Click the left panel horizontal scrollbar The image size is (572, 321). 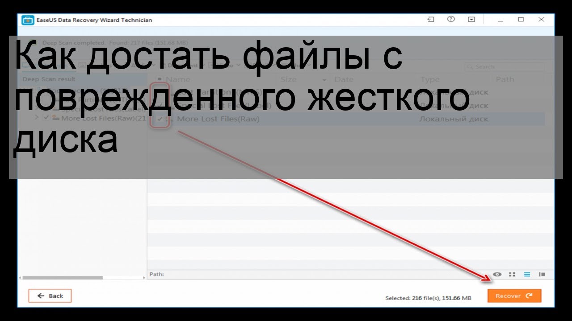[63, 277]
